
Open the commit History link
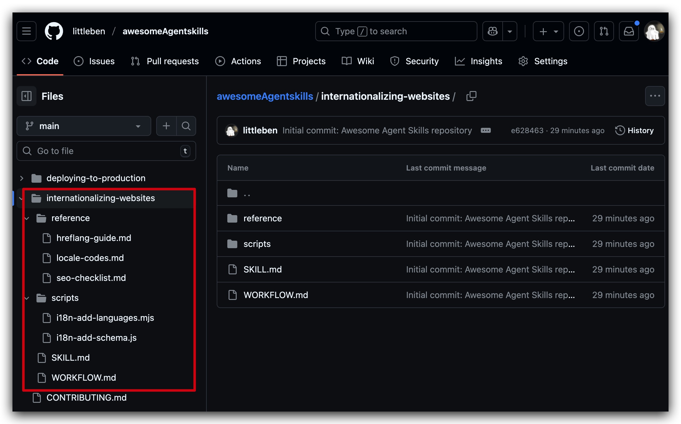(634, 130)
